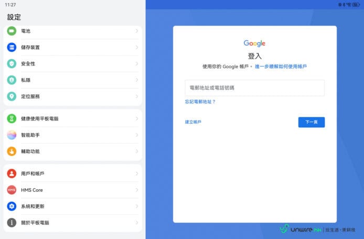Viewport: 364px width, 239px height.
Task: Expand chevron on the 安全性 row
Action: click(136, 63)
